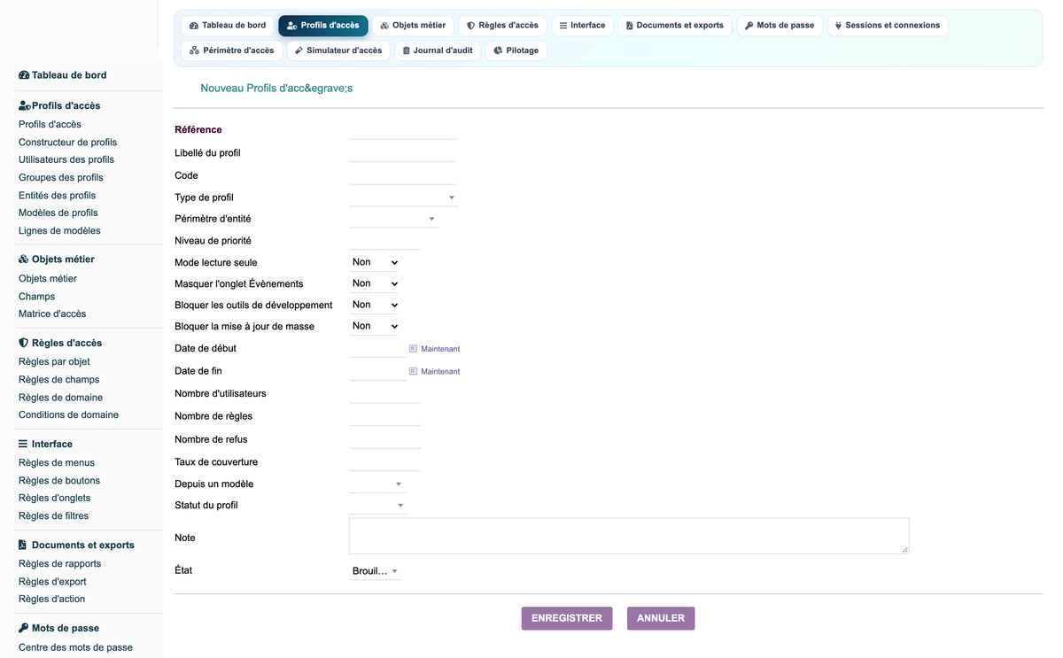Focus the Date de début input field

click(377, 349)
